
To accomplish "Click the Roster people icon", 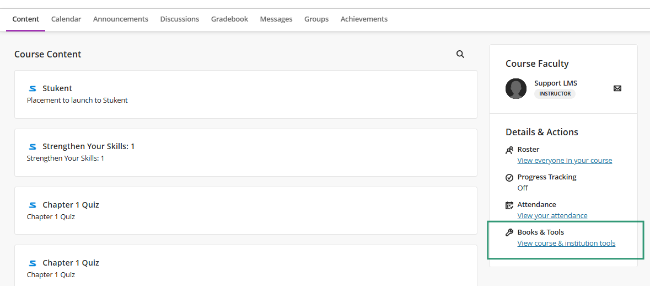I will pos(509,150).
